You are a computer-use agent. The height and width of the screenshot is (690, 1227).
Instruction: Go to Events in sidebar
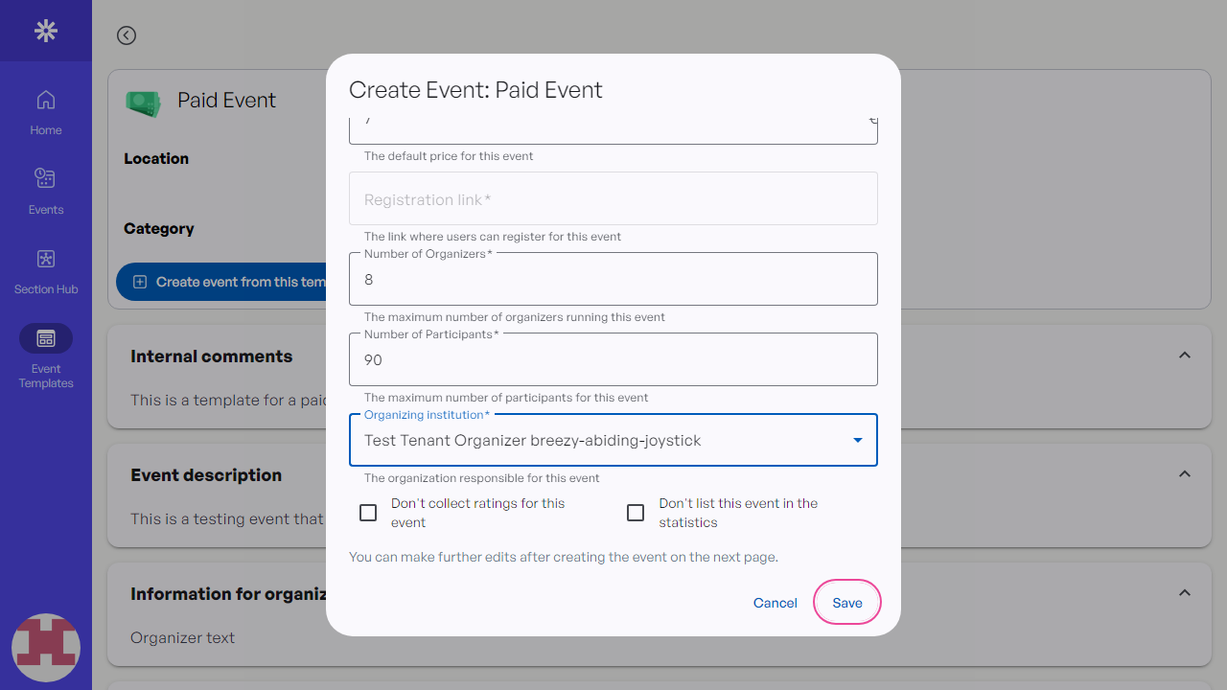click(x=46, y=191)
